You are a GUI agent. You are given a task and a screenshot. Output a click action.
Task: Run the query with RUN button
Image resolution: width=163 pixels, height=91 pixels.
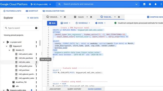click(52, 23)
